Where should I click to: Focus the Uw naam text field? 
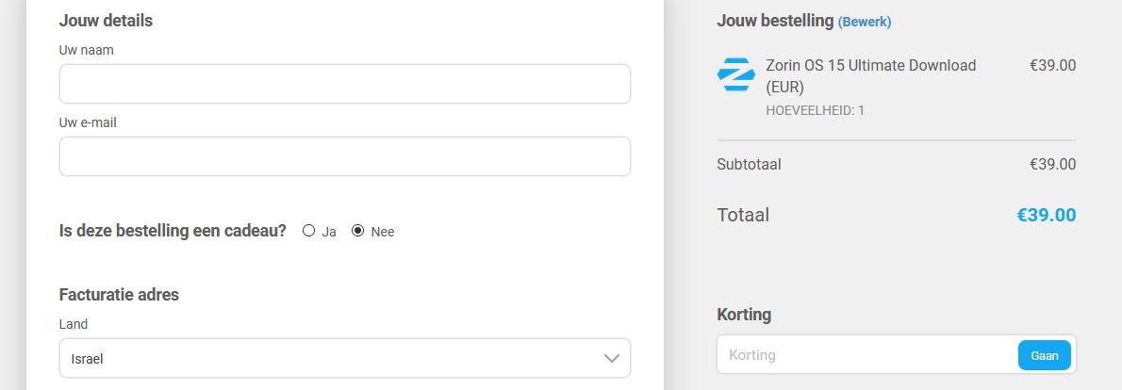[x=345, y=84]
